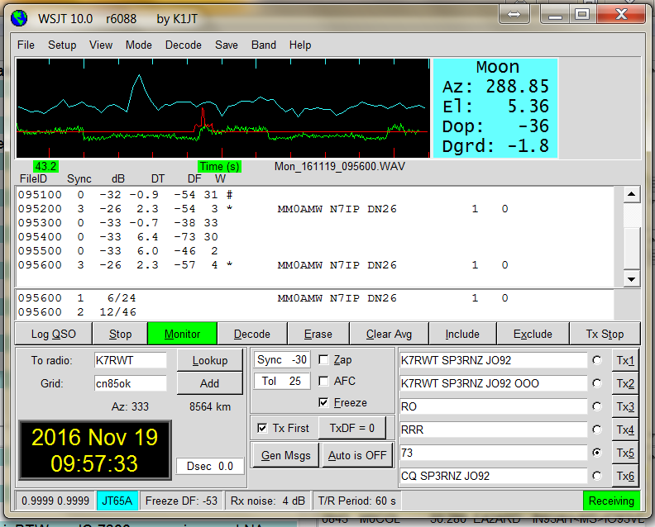Click the Include button
Viewport: 655px width, 527px height.
tap(462, 334)
